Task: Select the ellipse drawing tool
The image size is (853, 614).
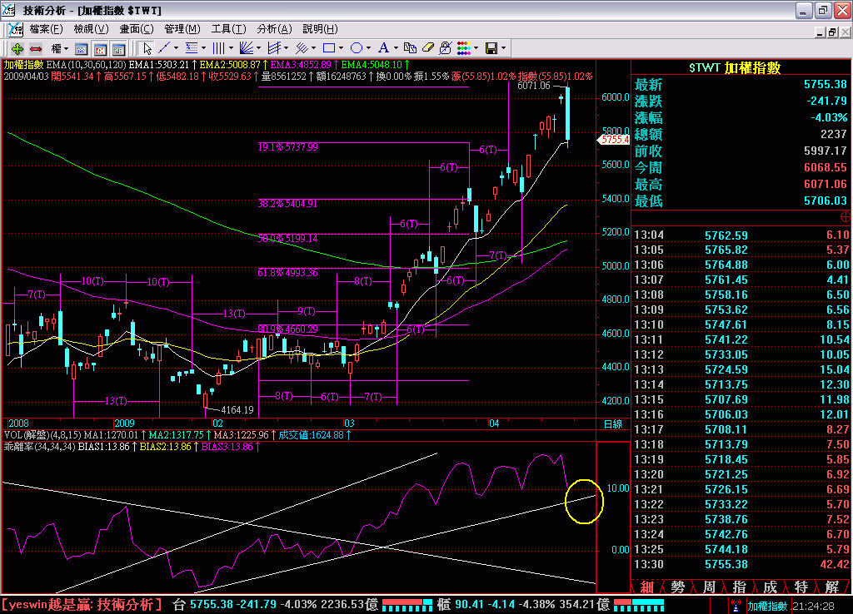Action: pyautogui.click(x=357, y=48)
